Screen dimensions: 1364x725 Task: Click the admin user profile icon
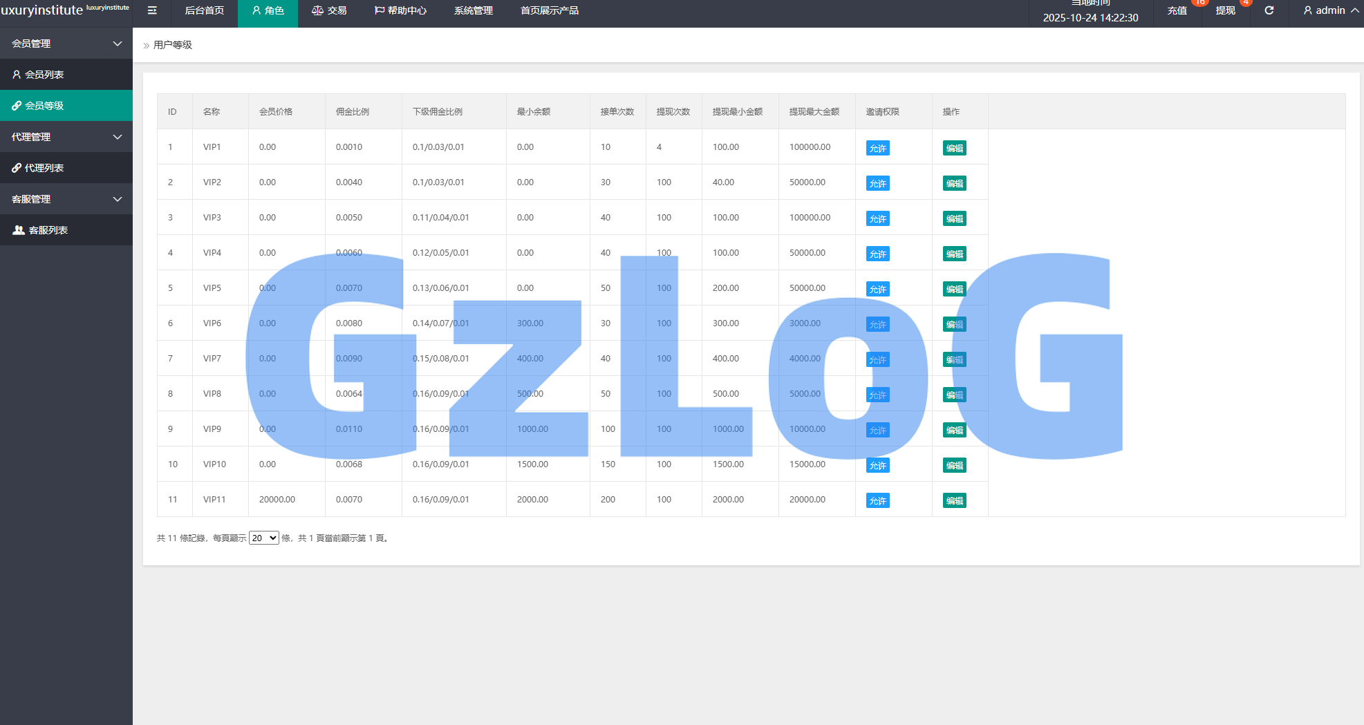[x=1307, y=10]
